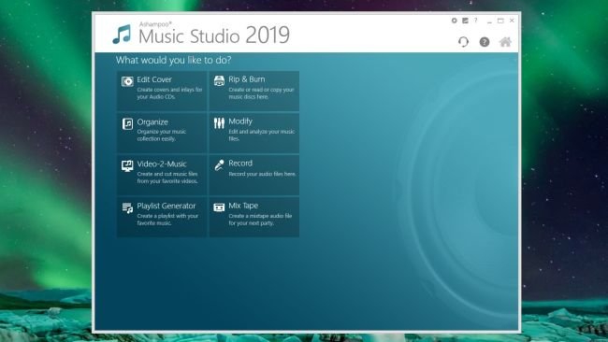This screenshot has height=342, width=608.
Task: Click 'Edit and analyze your music files' text
Action: pos(261,135)
